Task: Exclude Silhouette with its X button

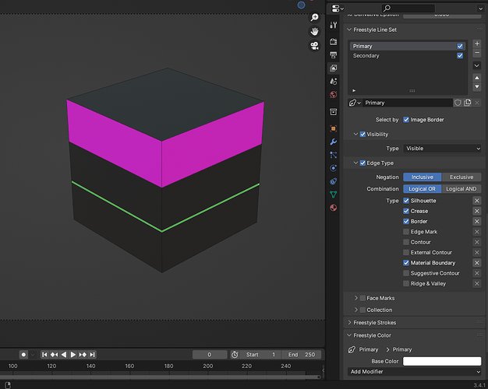Action: 477,201
